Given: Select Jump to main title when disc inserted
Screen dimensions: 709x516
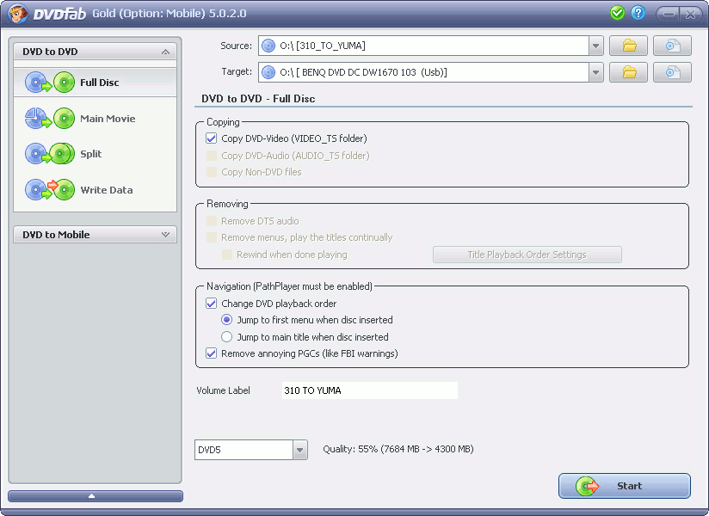Looking at the screenshot, I should [227, 337].
